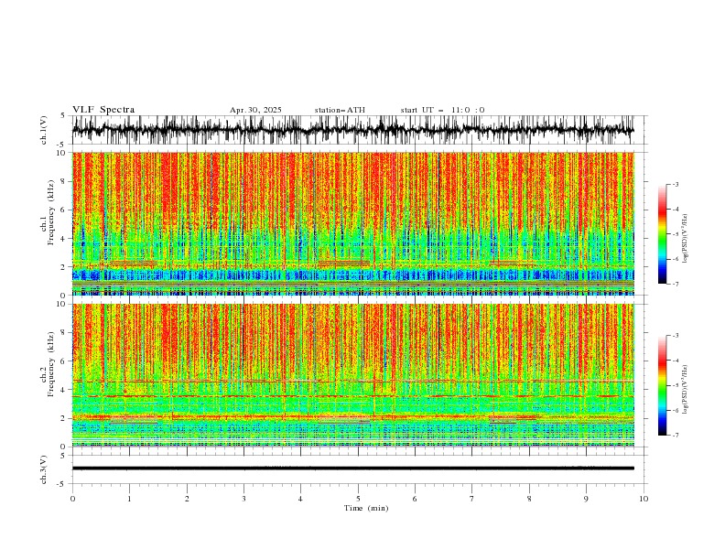Click the '-7' value on the lower colorbar
The image size is (725, 560).
coord(676,436)
